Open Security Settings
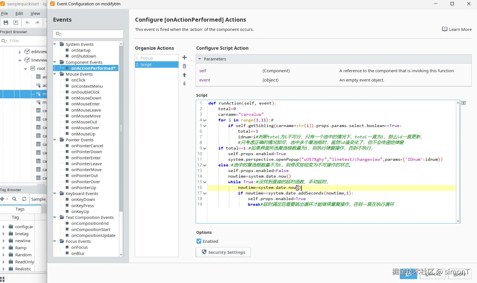 coord(223,252)
